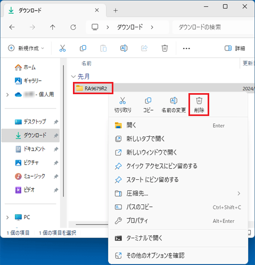Image resolution: width=255 pixels, height=265 pixels.
Task: Select ターミナルで開く in the context menu
Action: (178, 238)
